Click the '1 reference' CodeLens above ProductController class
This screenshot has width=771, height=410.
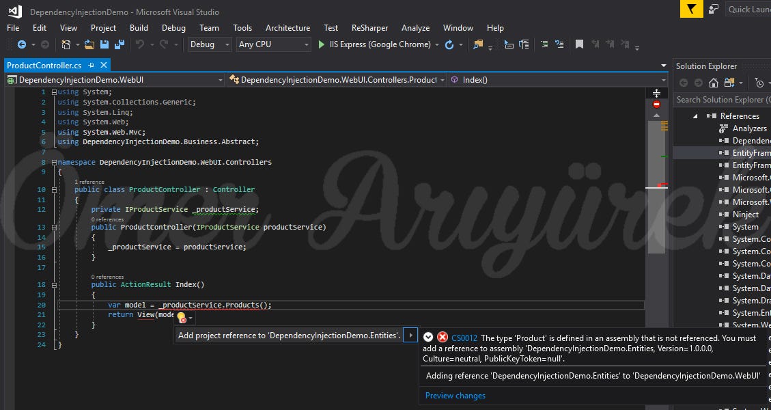89,182
